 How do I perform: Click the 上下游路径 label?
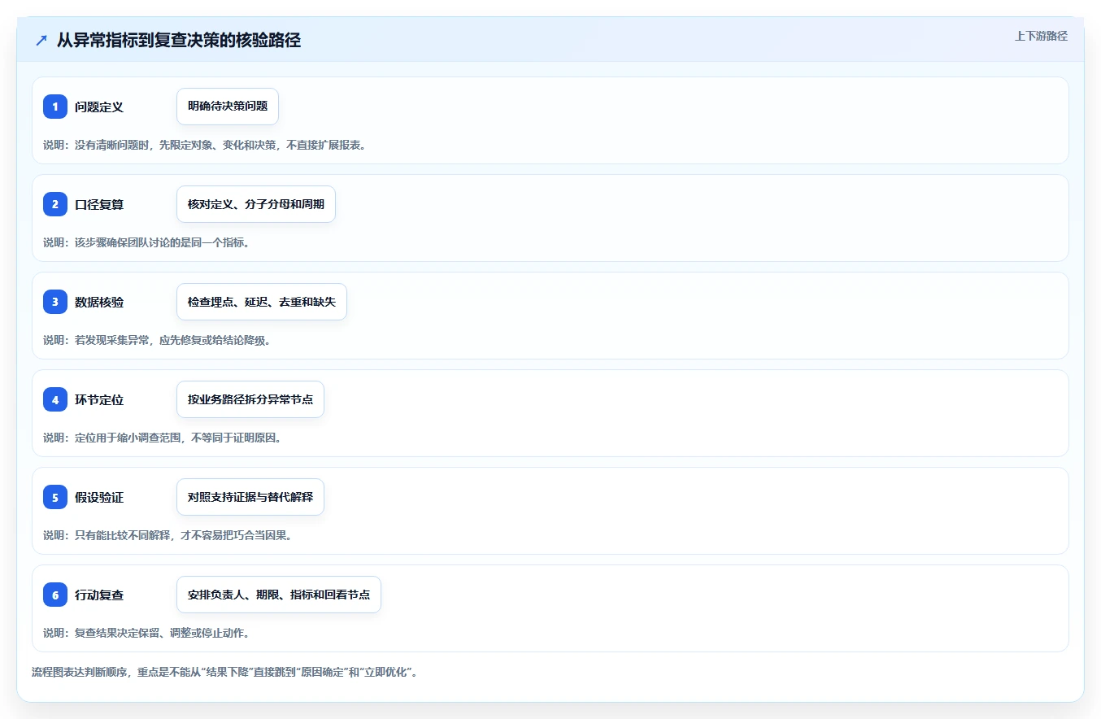[x=1041, y=36]
